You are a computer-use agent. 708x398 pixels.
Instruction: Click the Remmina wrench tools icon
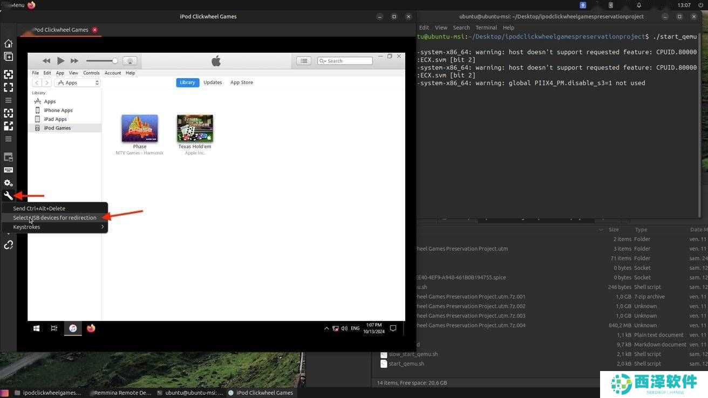click(8, 196)
